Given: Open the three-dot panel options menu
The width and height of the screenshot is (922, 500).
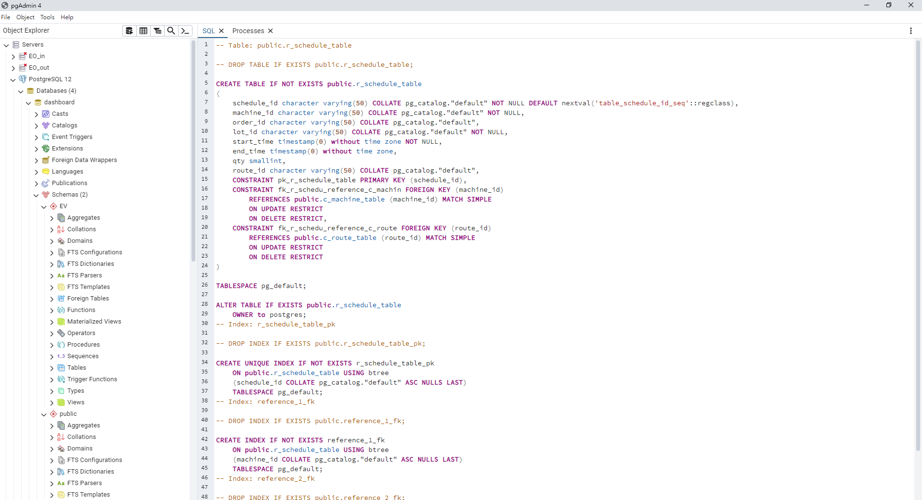Looking at the screenshot, I should (x=910, y=31).
